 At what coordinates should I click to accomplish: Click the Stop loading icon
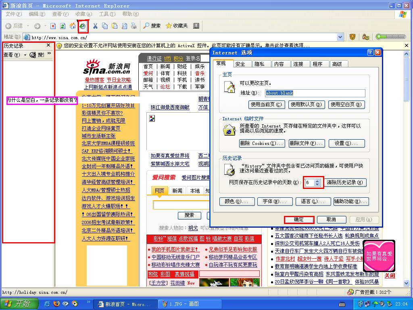53,26
